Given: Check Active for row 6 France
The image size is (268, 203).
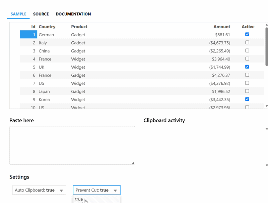Looking at the screenshot, I should tap(247, 75).
